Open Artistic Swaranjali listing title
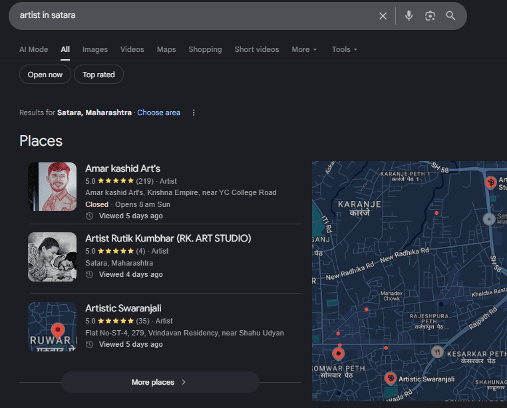Image resolution: width=507 pixels, height=408 pixels. point(123,308)
